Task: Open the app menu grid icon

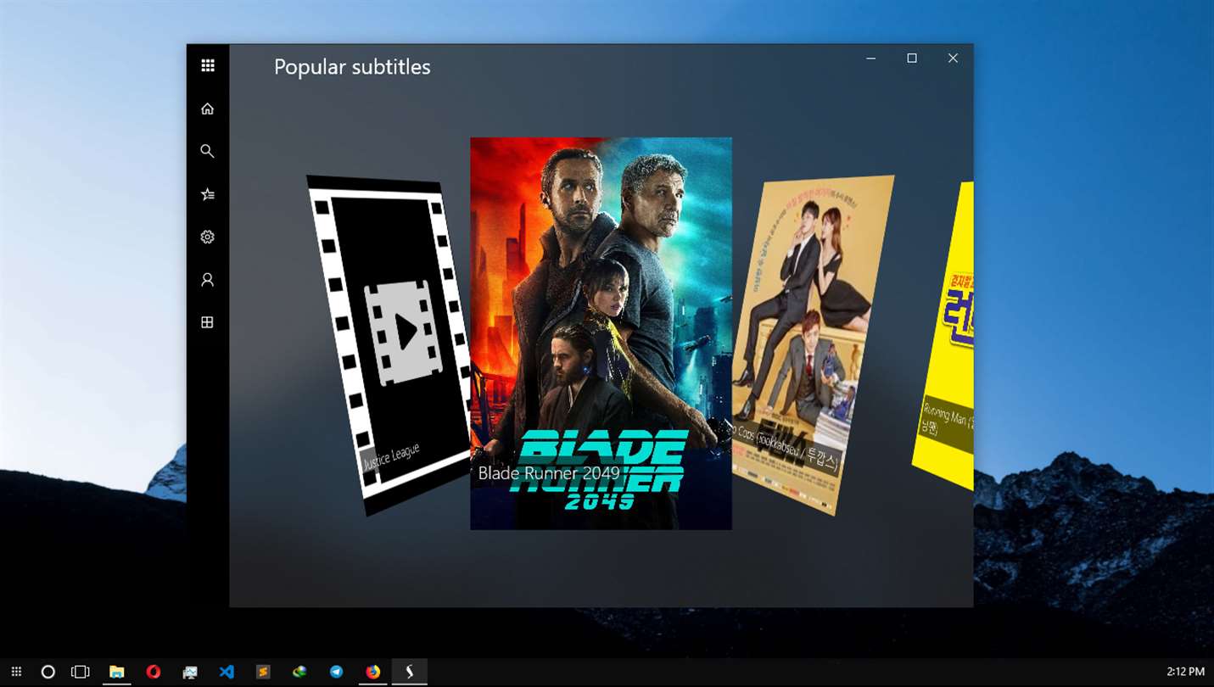Action: (208, 65)
